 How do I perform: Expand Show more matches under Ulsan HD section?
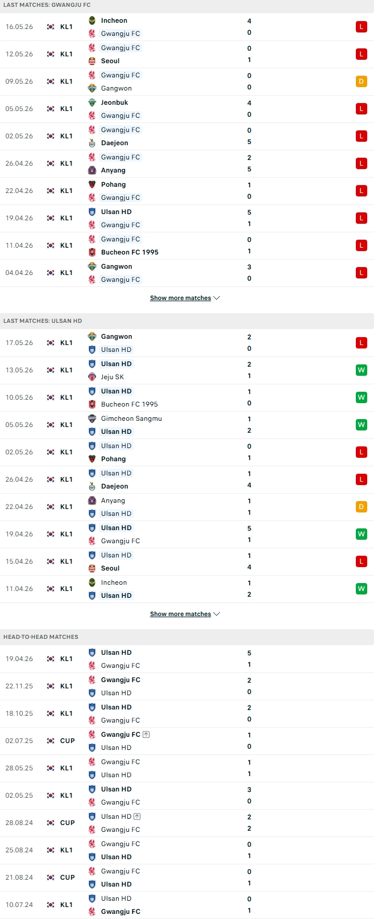[x=185, y=614]
